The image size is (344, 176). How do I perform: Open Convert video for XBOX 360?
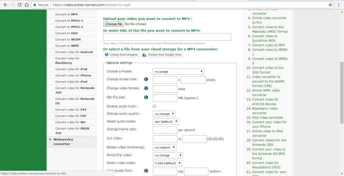click(72, 131)
